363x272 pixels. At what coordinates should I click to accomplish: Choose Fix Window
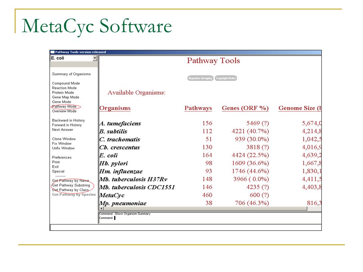(62, 144)
